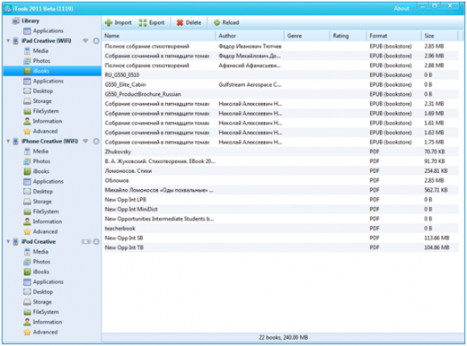This screenshot has height=346, width=467.
Task: Click the Import plus icon
Action: [109, 22]
